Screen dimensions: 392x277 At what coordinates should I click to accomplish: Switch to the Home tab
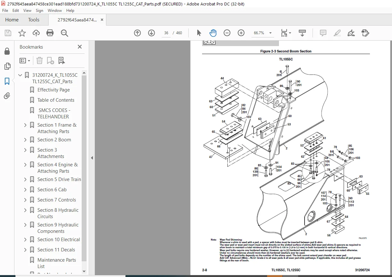12,20
